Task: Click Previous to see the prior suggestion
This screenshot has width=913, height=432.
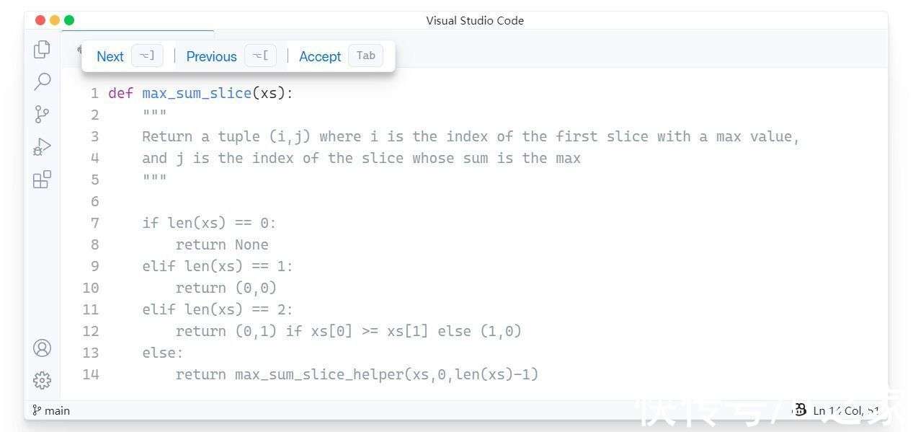Action: pos(211,56)
